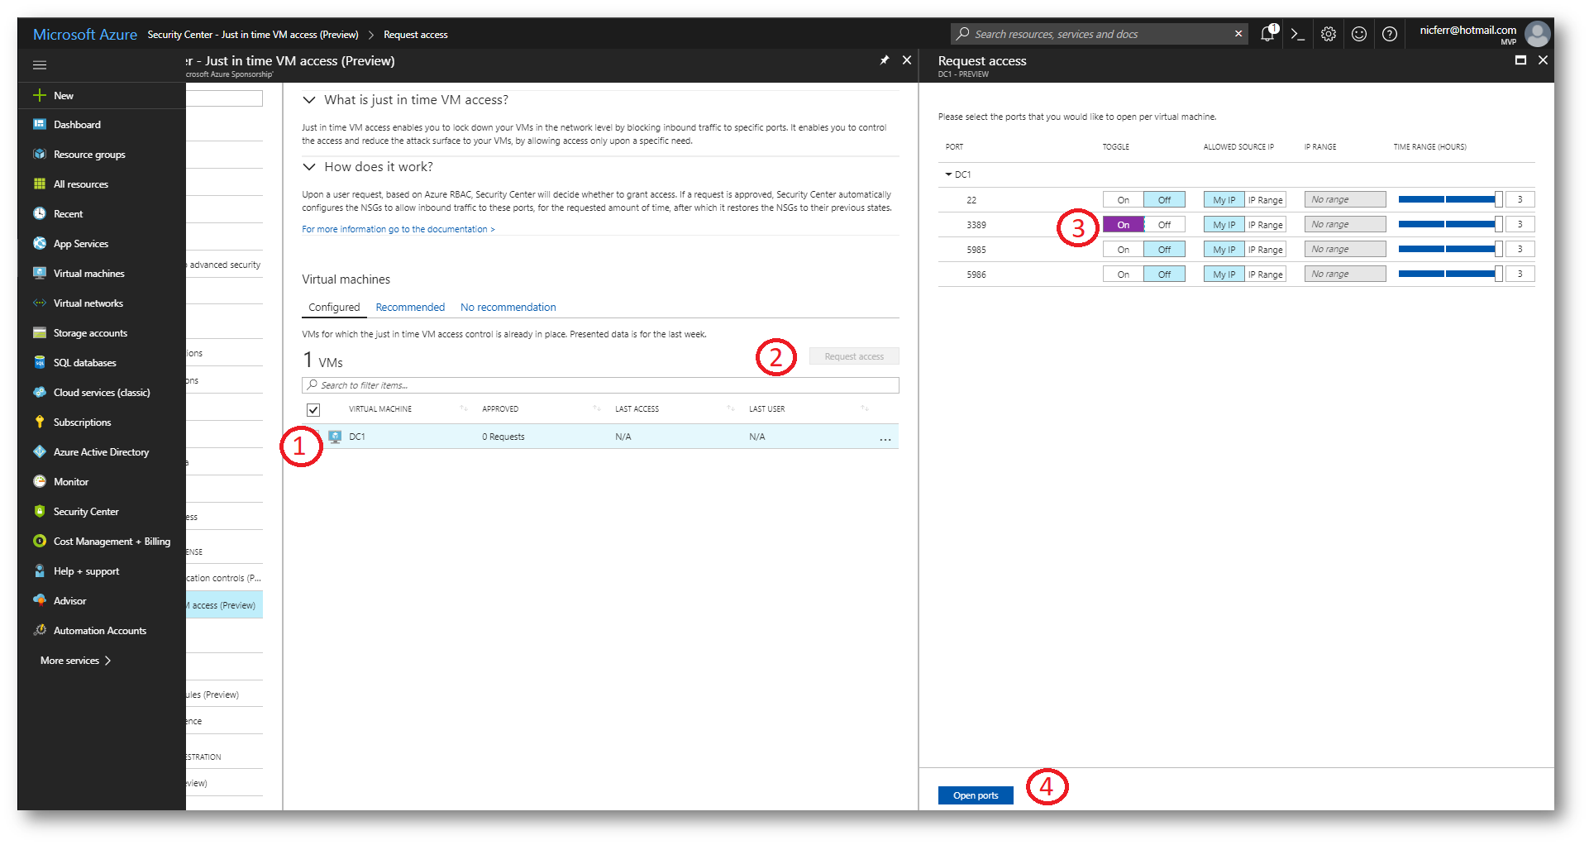Viewport: 1589px width, 845px height.
Task: Turn Off port 3389 toggle
Action: coord(1164,225)
